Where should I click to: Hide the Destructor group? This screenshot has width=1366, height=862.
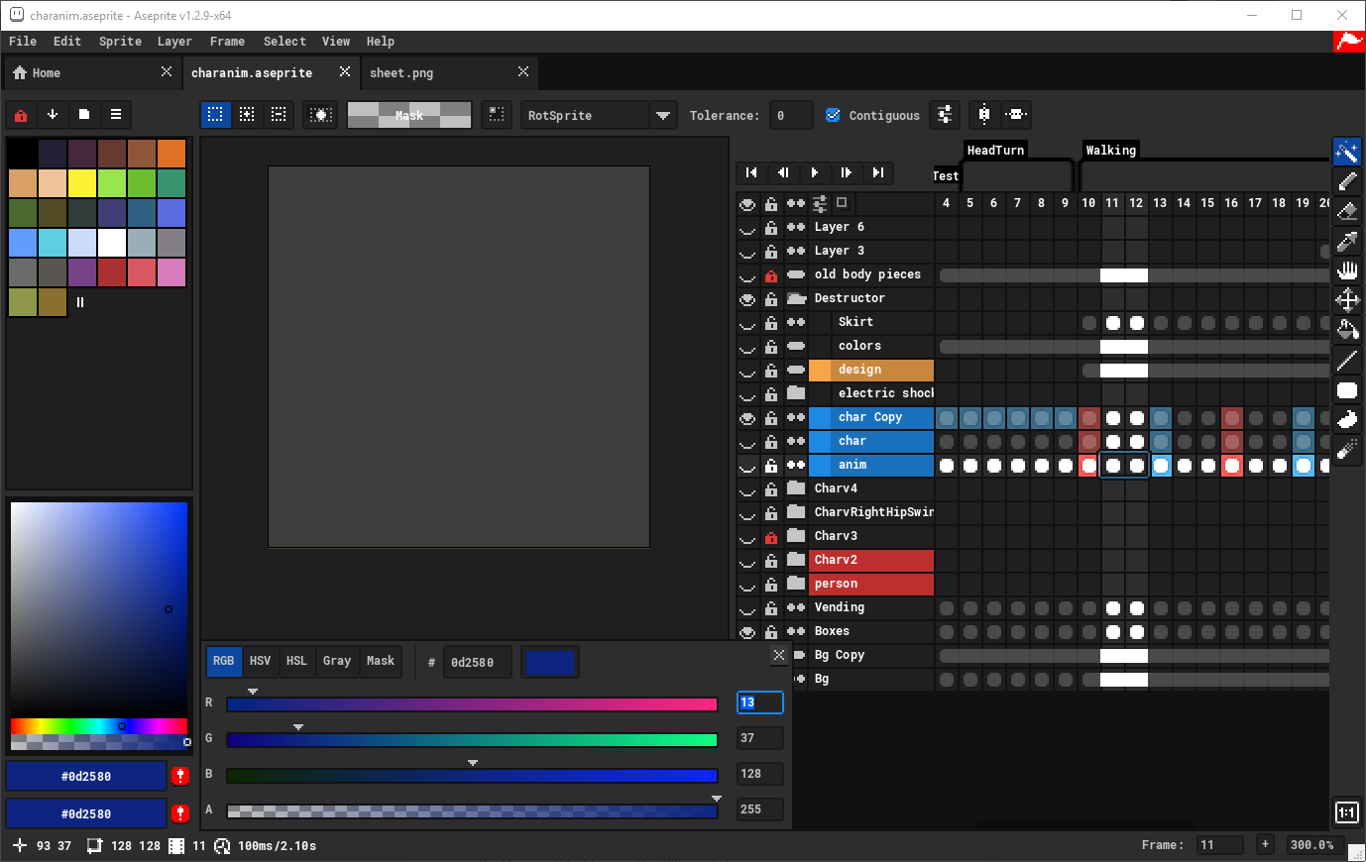point(747,298)
